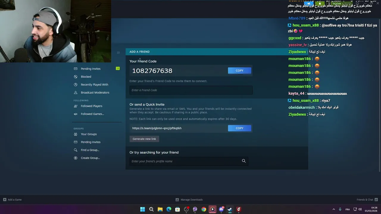
Task: Expand HOOVA account dropdown
Action: tap(339, 4)
